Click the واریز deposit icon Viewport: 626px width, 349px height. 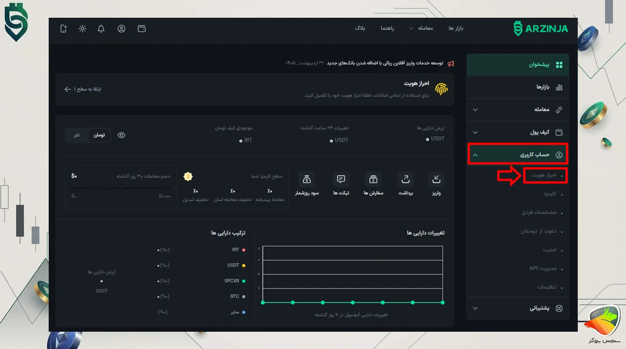pyautogui.click(x=436, y=179)
